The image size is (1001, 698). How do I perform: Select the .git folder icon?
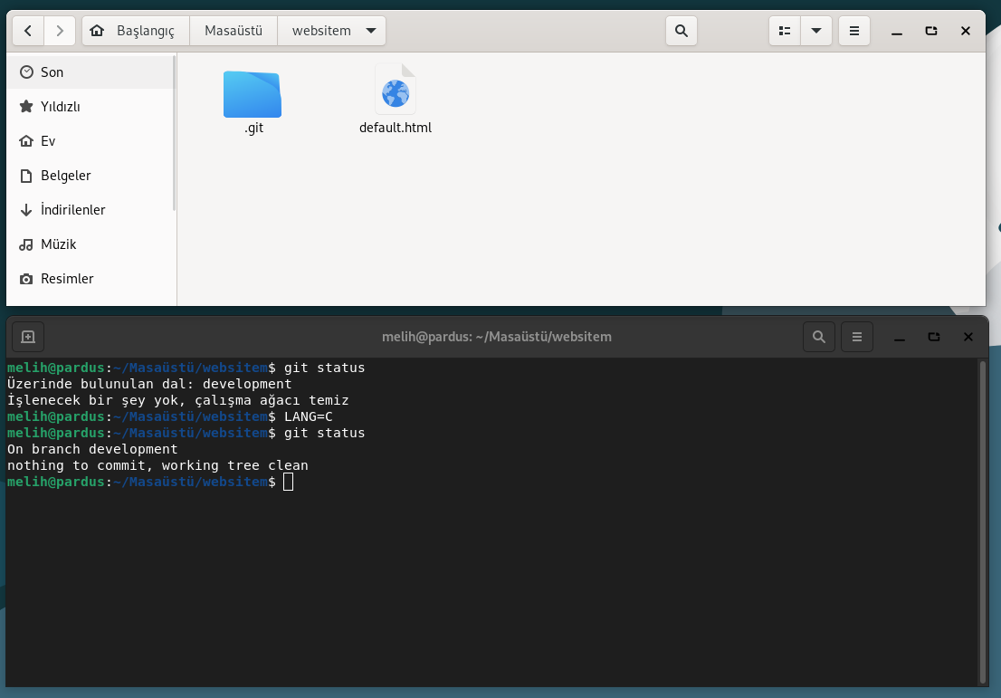(253, 94)
